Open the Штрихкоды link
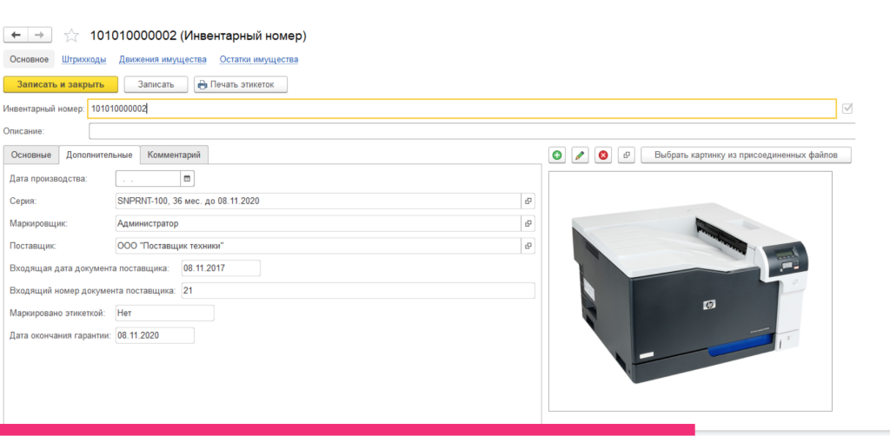The image size is (890, 436). (83, 60)
